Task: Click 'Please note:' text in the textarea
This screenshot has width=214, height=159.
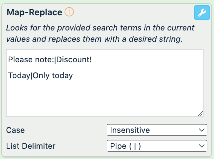Action: (x=30, y=60)
